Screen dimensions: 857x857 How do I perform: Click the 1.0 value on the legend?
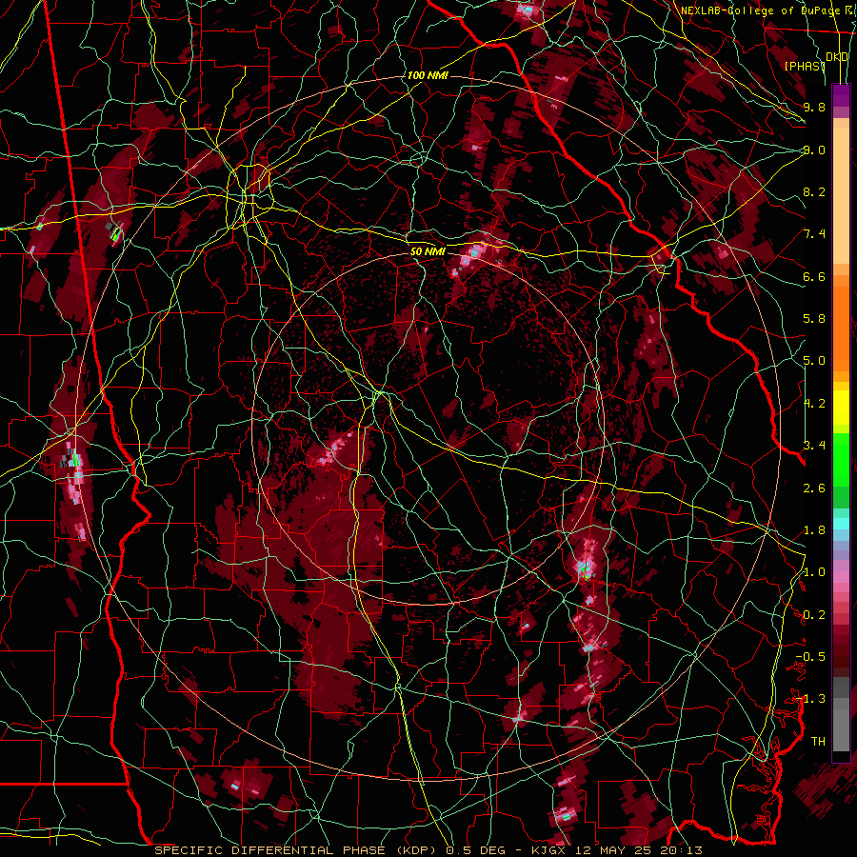click(814, 572)
